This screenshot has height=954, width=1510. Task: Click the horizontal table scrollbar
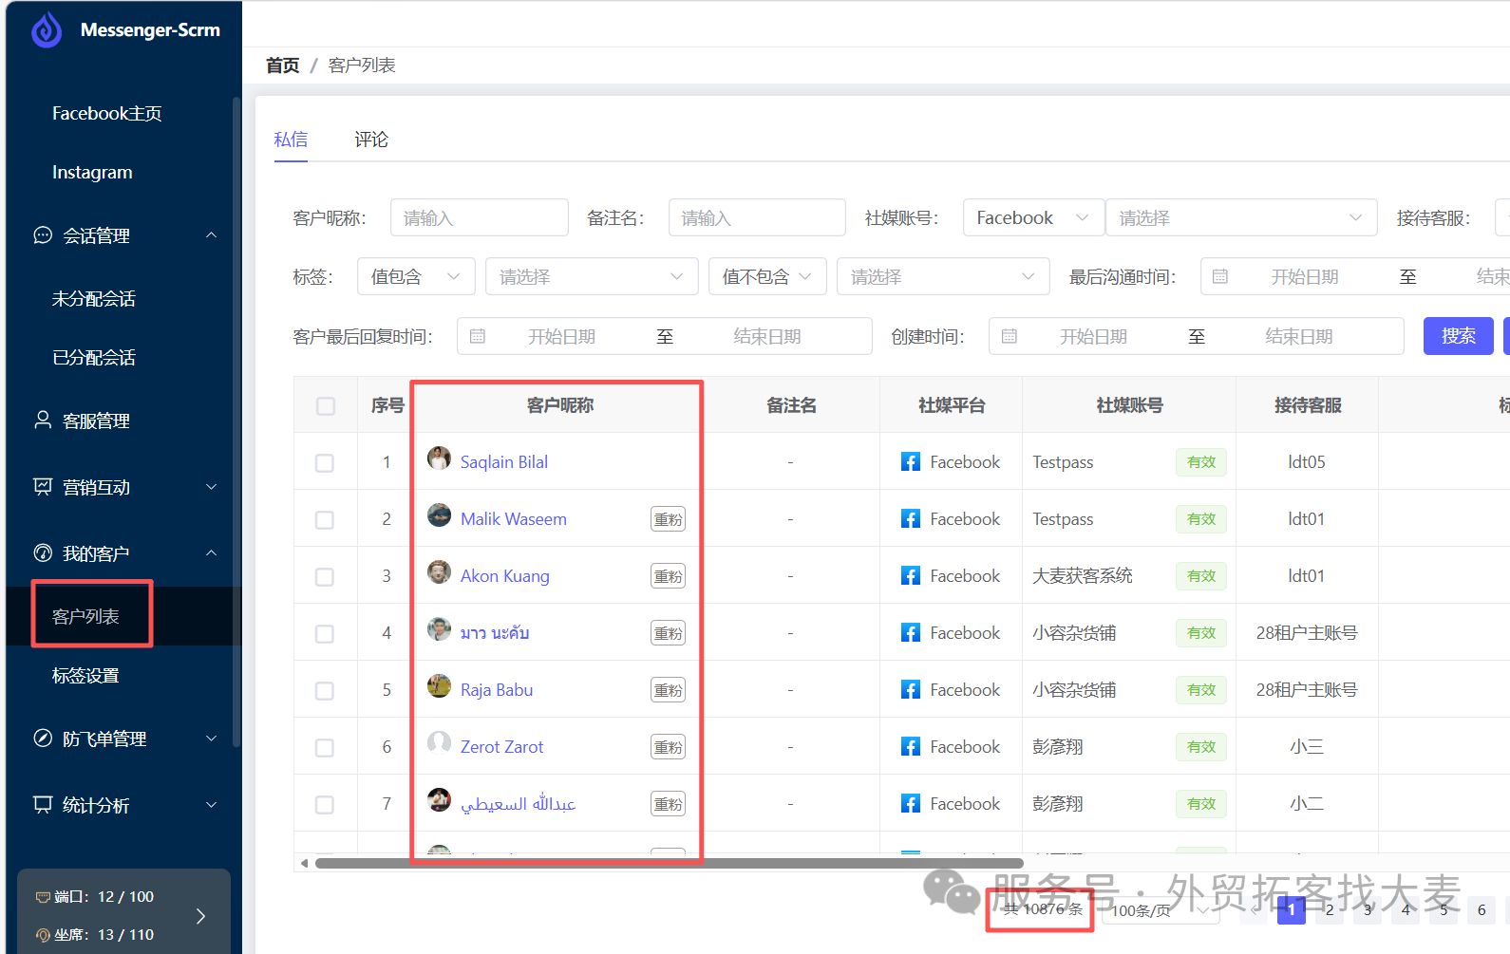[669, 863]
